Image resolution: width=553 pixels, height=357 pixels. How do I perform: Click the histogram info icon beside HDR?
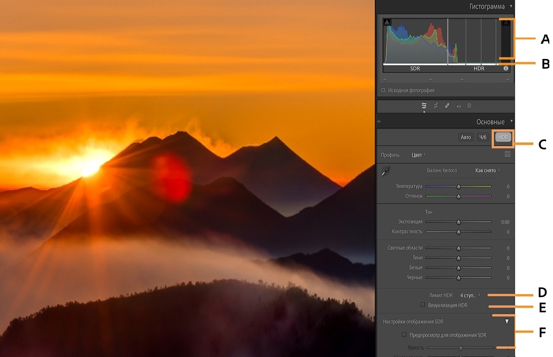click(506, 69)
